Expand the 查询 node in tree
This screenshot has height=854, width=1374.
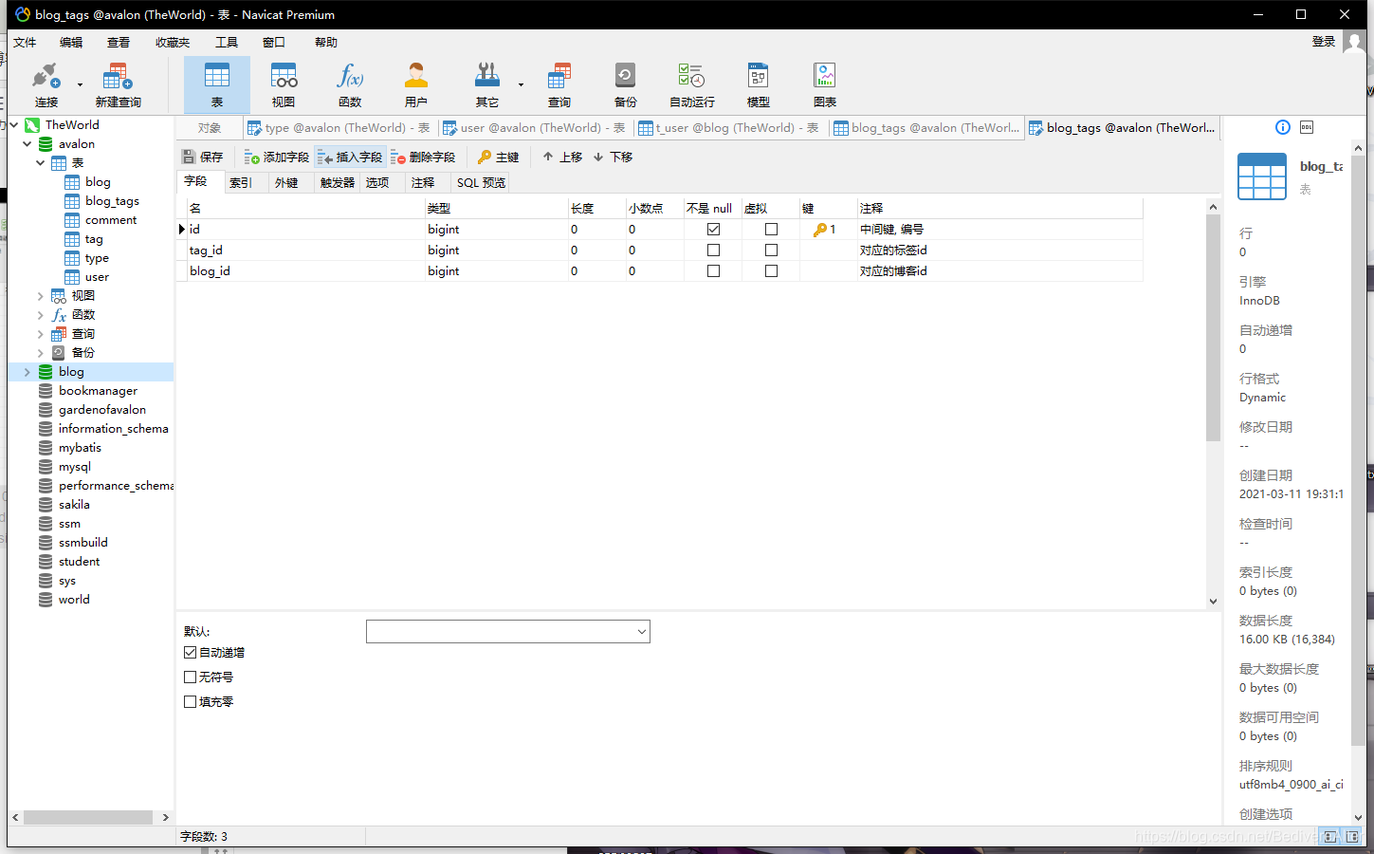coord(41,334)
